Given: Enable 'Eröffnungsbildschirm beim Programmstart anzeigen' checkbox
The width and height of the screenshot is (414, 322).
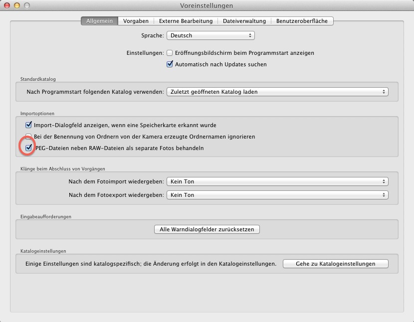Looking at the screenshot, I should [x=170, y=53].
